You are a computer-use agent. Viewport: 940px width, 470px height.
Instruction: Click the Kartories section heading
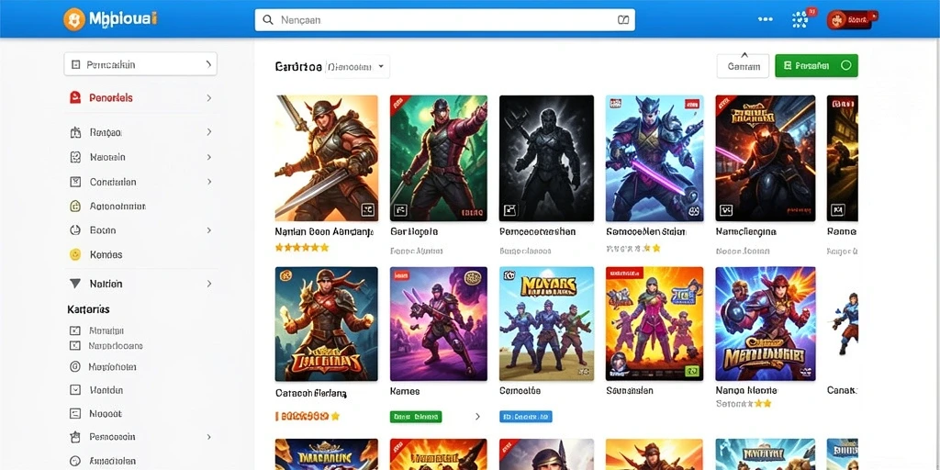(88, 309)
